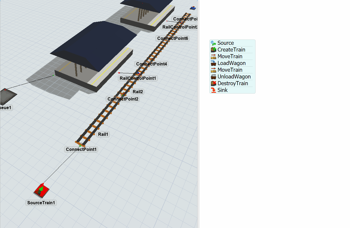The image size is (350, 228).
Task: Select the UnloadWagon activity icon
Action: (x=214, y=77)
